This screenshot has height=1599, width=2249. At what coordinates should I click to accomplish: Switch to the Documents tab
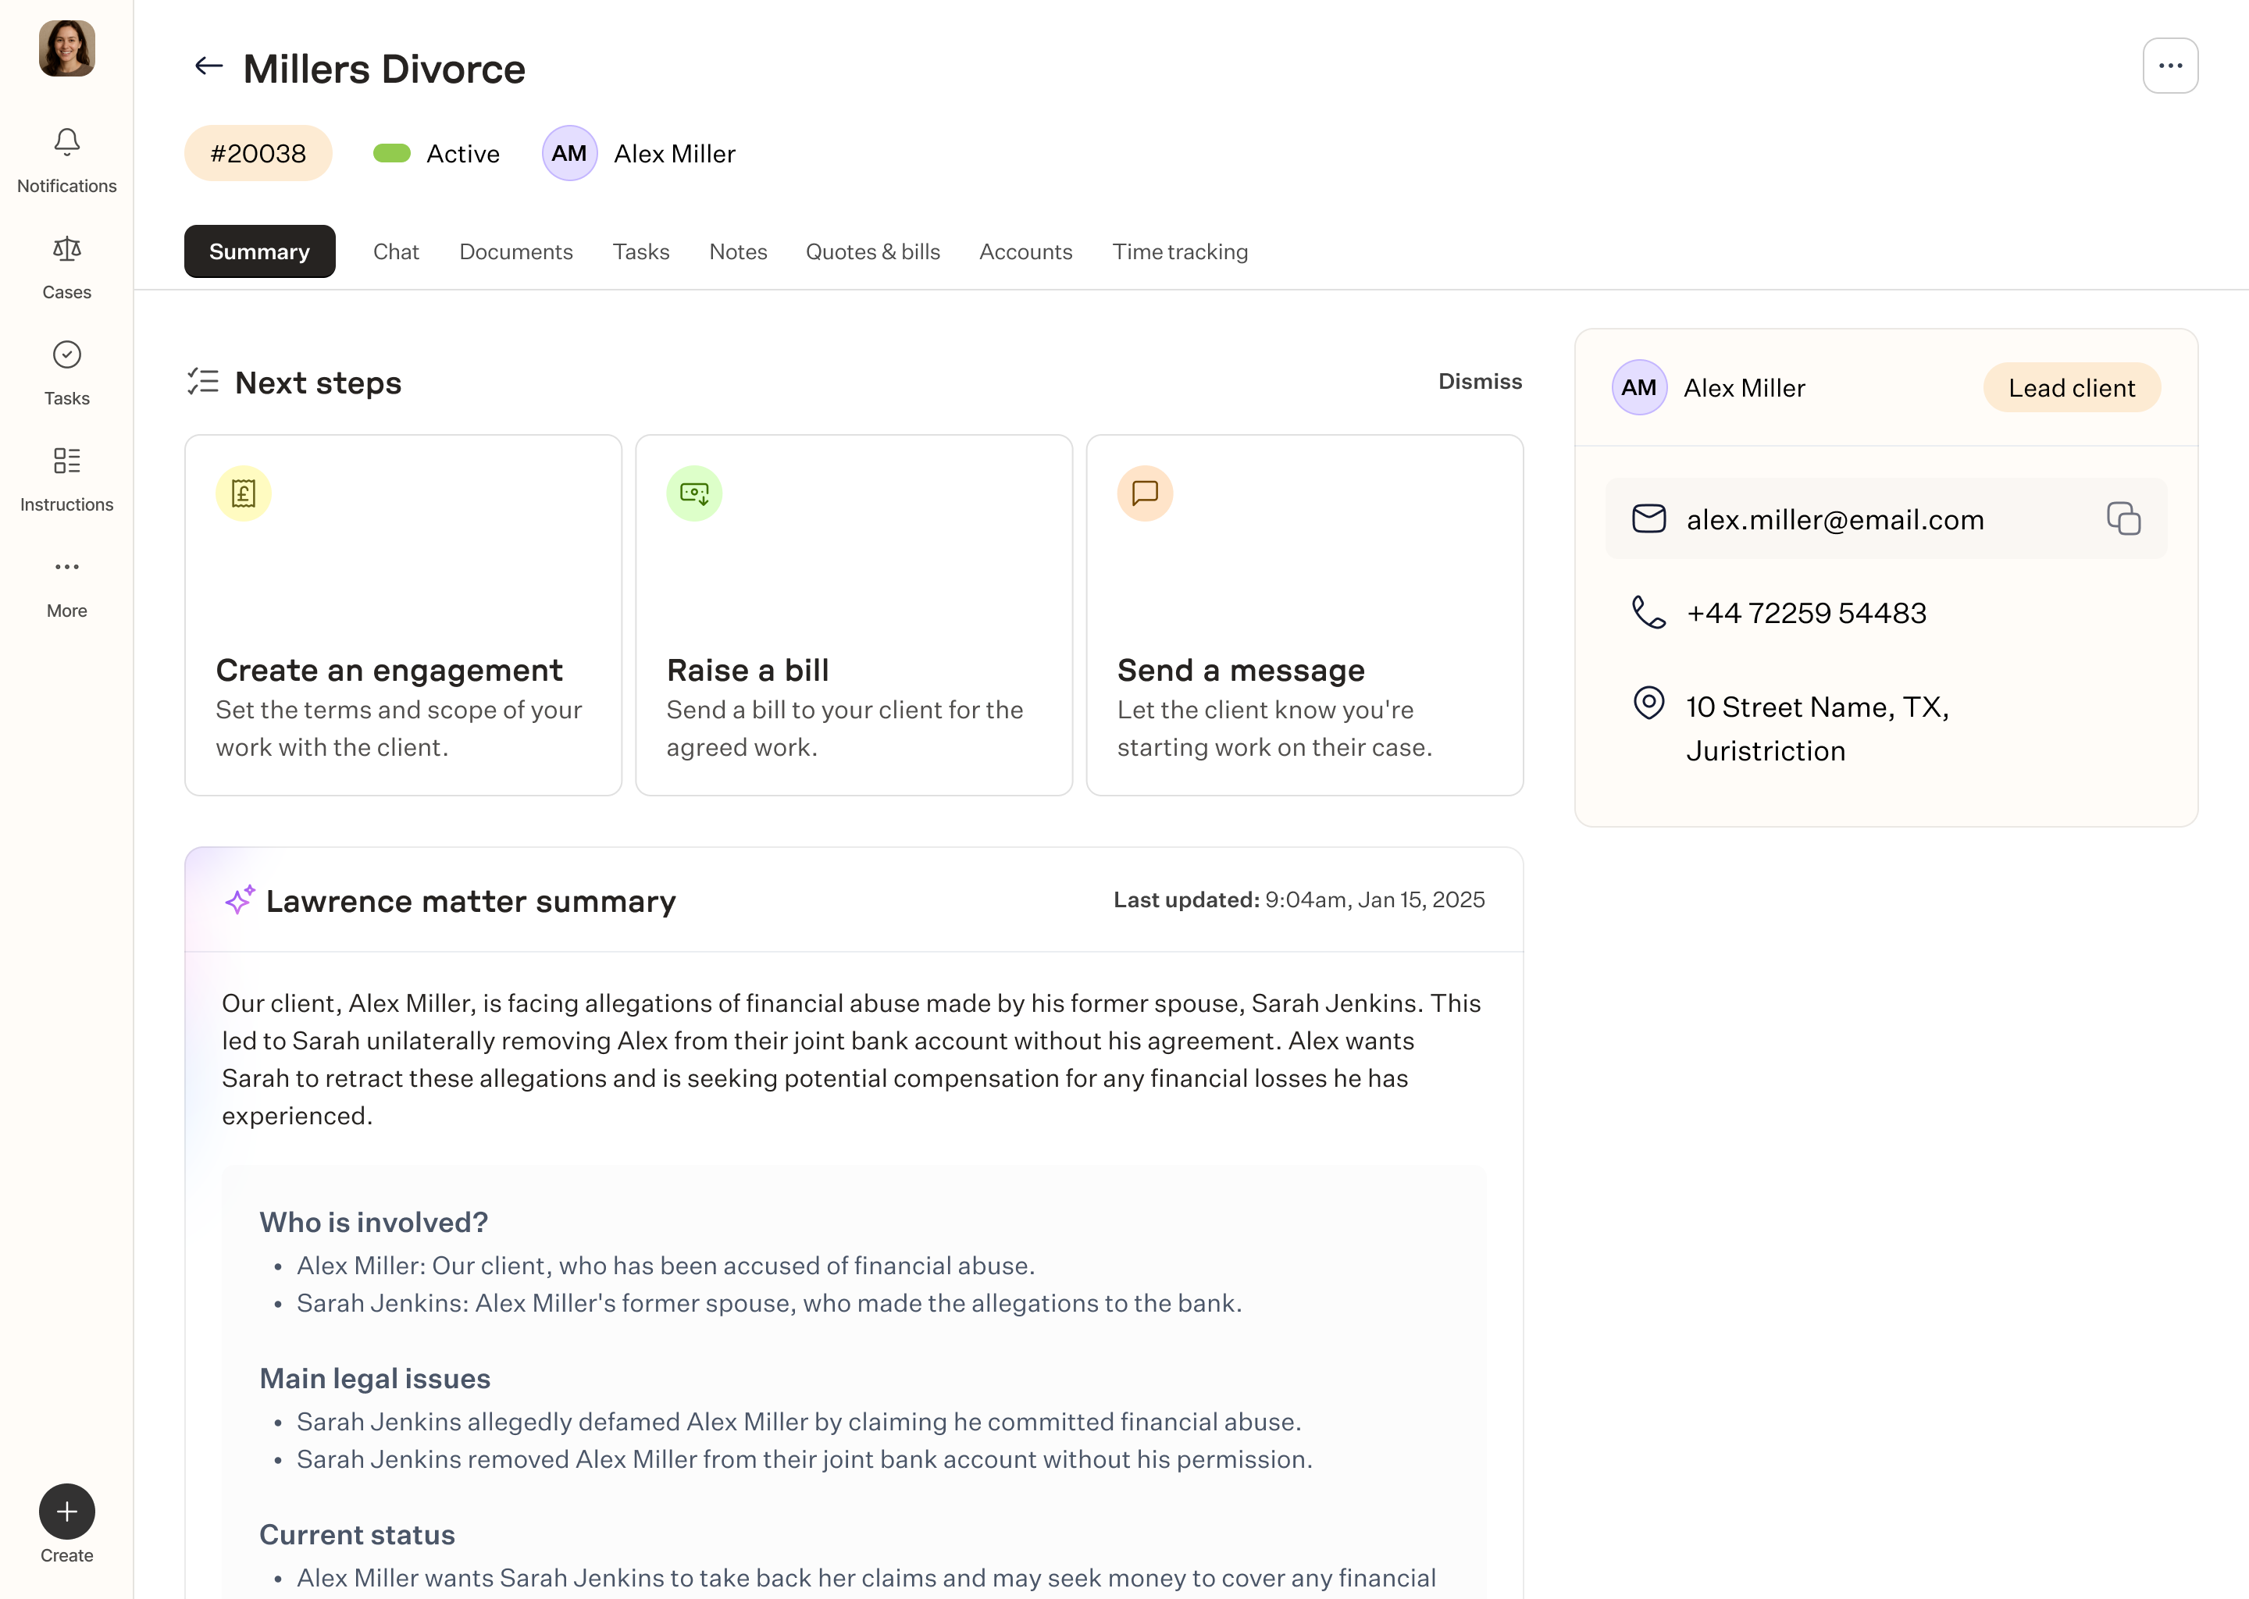coord(516,252)
